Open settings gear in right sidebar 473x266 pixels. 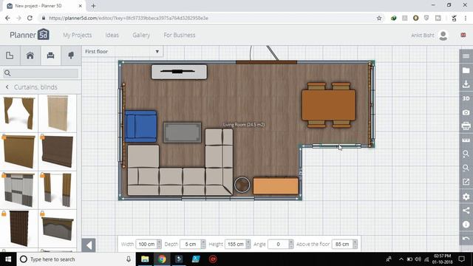[466, 197]
